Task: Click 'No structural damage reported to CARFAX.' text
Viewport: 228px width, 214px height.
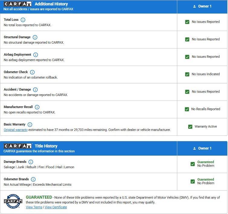Action: (34, 43)
